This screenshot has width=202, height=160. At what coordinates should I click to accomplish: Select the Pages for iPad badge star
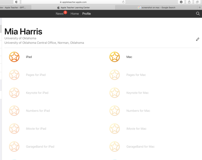tap(14, 75)
